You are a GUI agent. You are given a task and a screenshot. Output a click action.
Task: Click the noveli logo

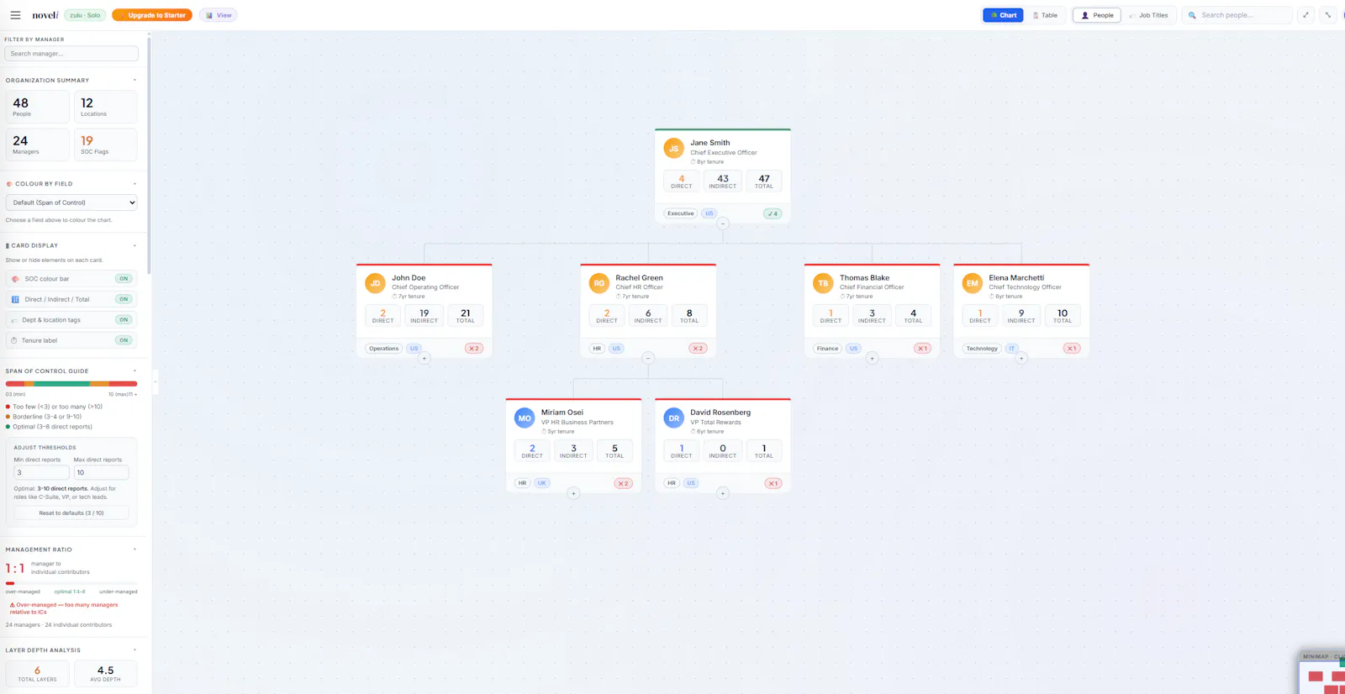(45, 15)
